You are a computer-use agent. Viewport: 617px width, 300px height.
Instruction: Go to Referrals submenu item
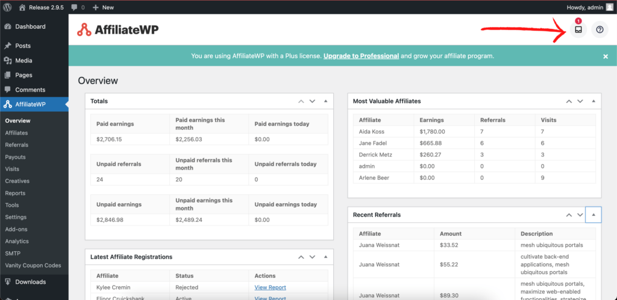[16, 145]
